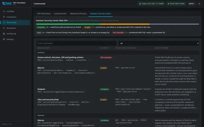Click the Not available legend badge

118,33
